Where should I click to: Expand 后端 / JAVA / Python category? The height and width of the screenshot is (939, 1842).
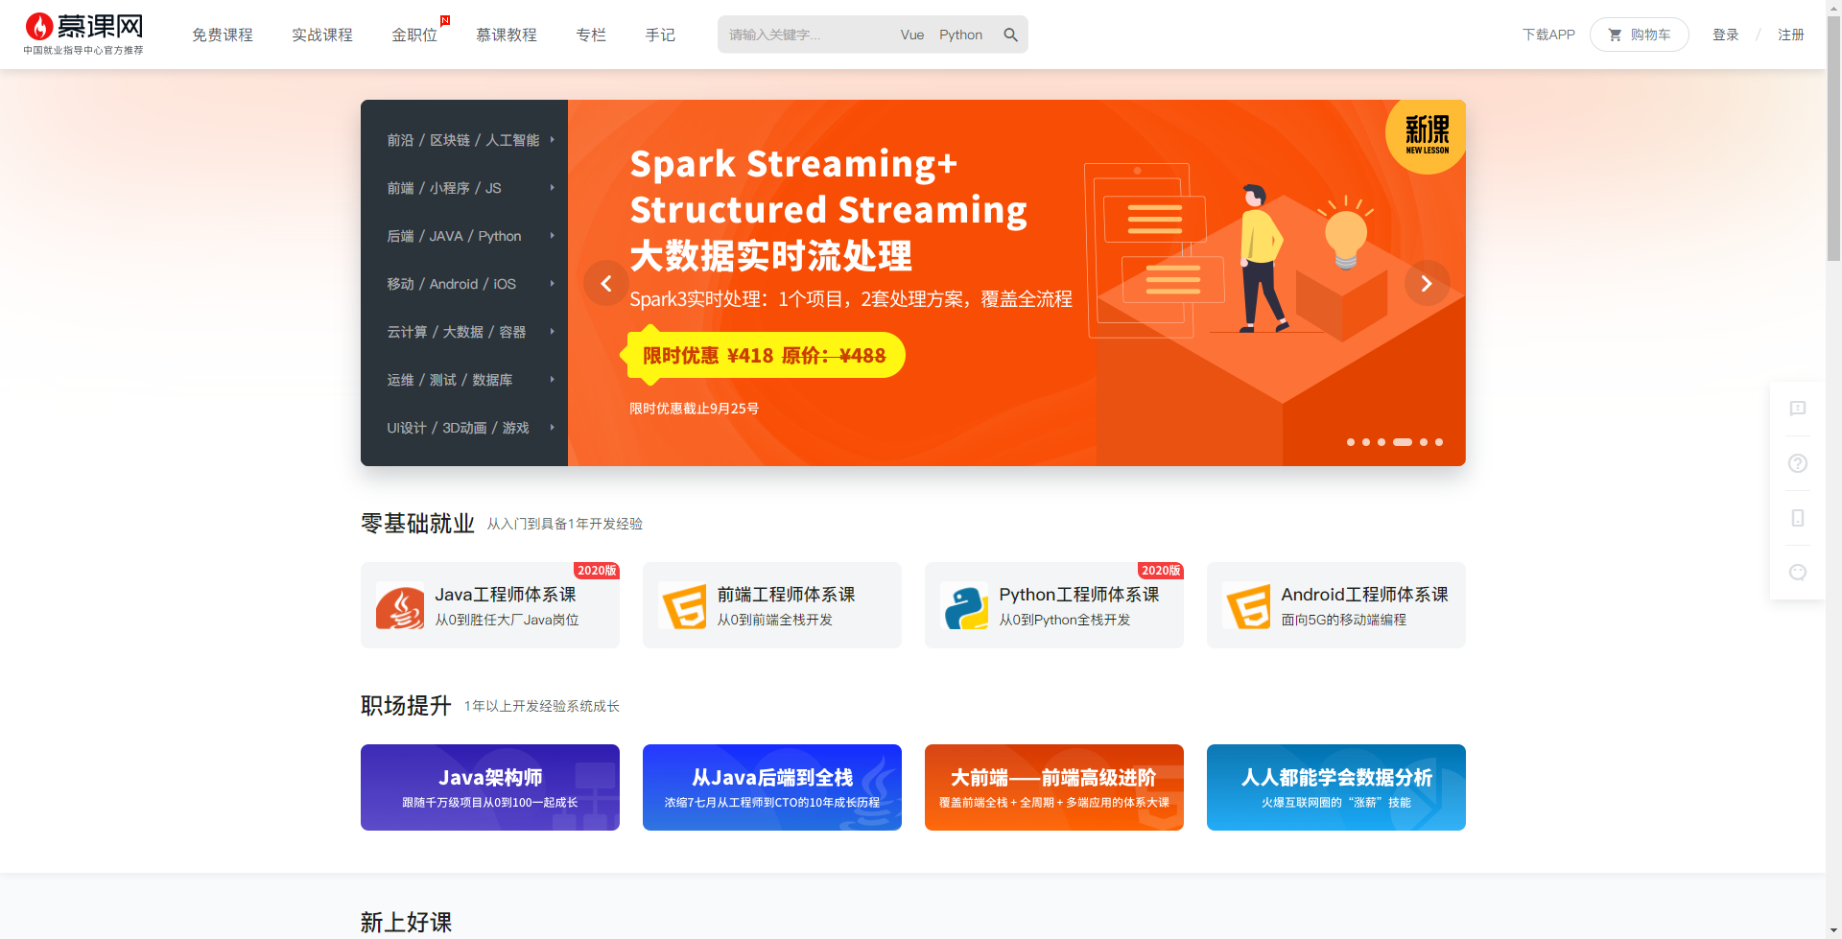pos(464,236)
